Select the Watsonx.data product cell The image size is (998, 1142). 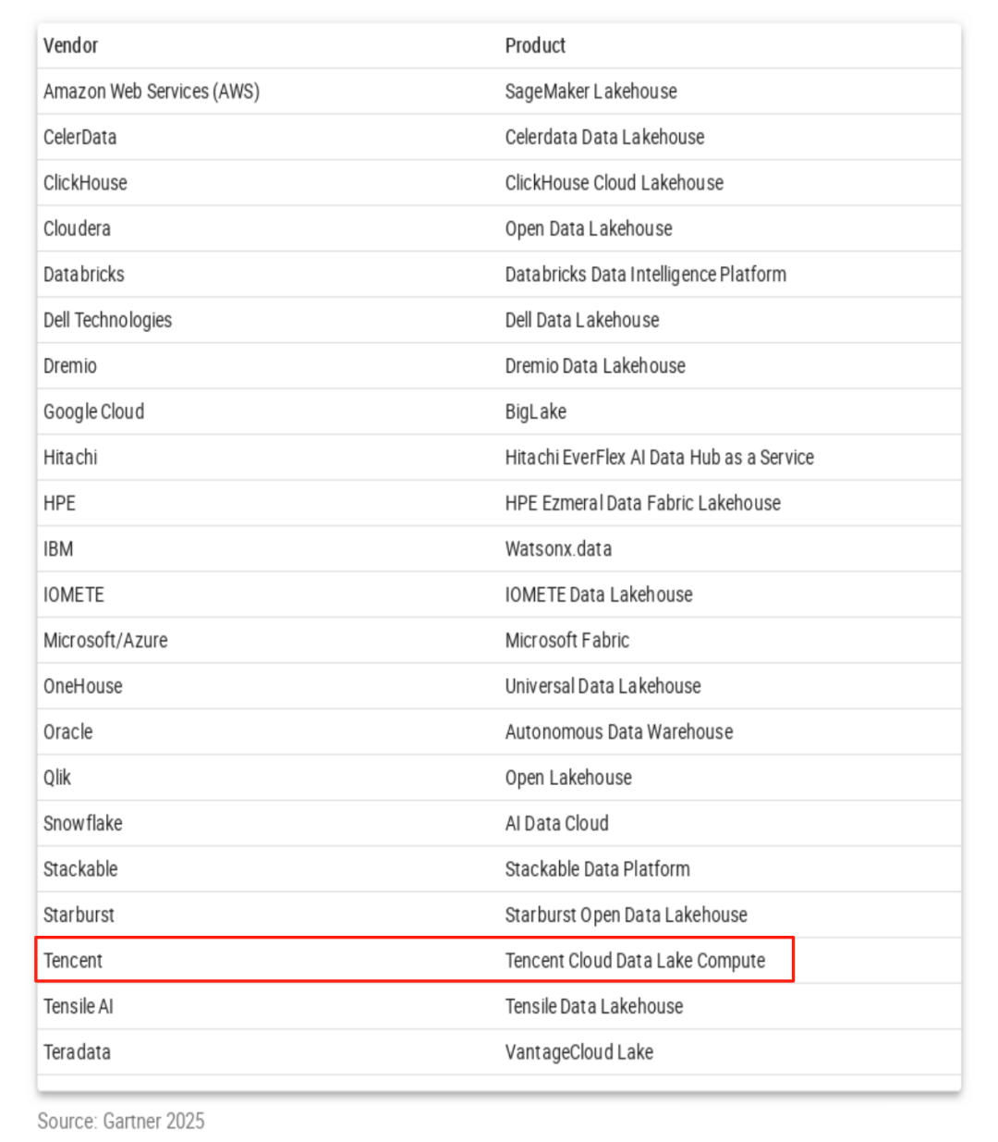(558, 549)
